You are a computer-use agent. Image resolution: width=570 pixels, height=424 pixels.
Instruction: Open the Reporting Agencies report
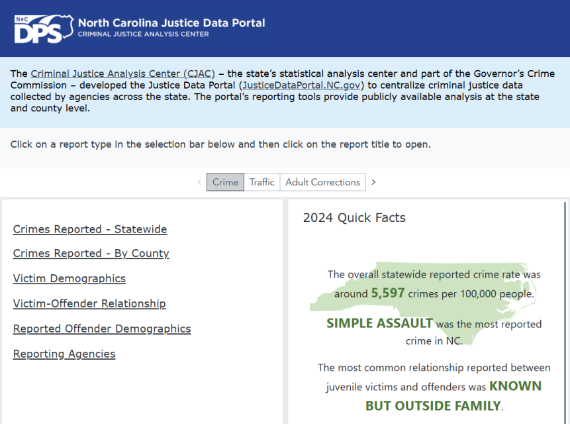click(x=64, y=354)
